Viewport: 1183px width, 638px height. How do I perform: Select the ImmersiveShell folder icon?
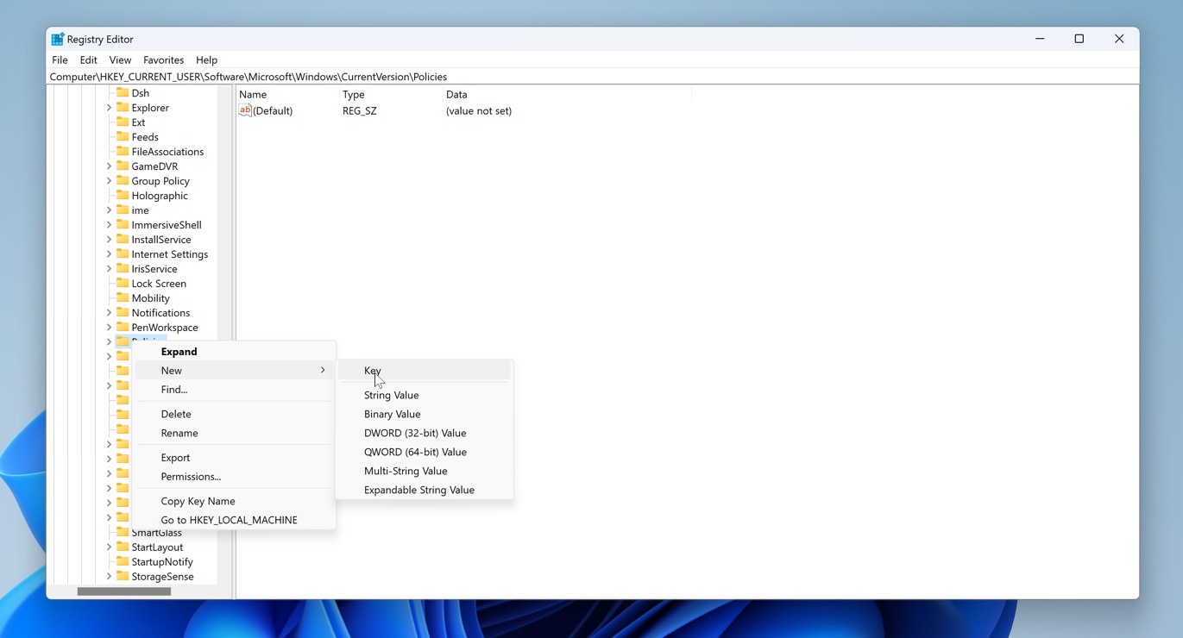click(123, 224)
